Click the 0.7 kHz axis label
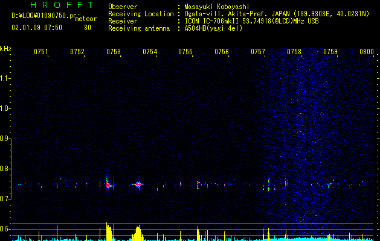380x241 pixels. pos(5,199)
